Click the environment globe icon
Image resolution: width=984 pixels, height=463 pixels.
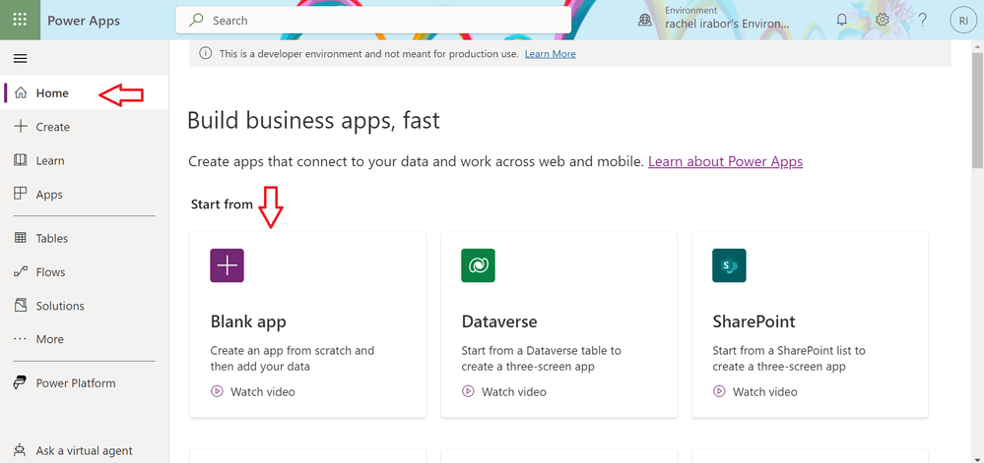point(645,20)
